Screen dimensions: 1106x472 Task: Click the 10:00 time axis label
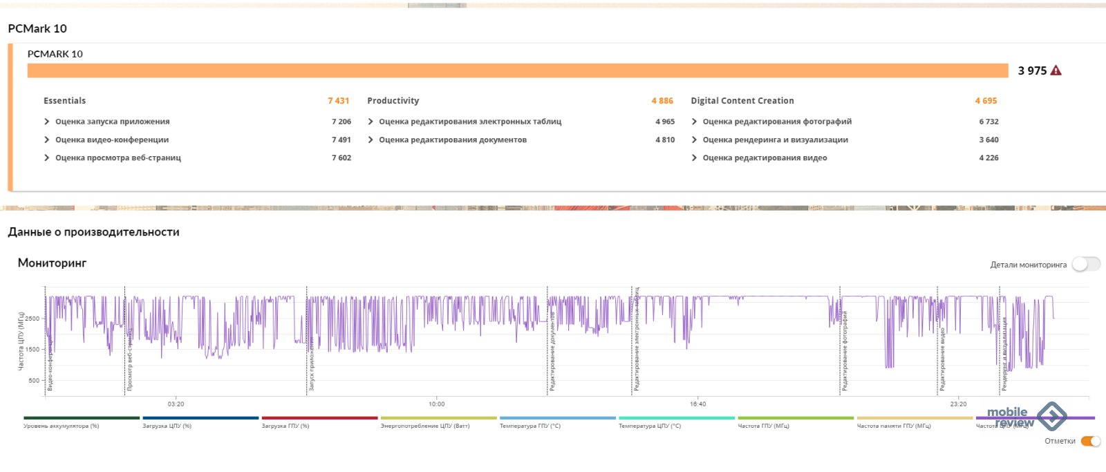point(437,404)
